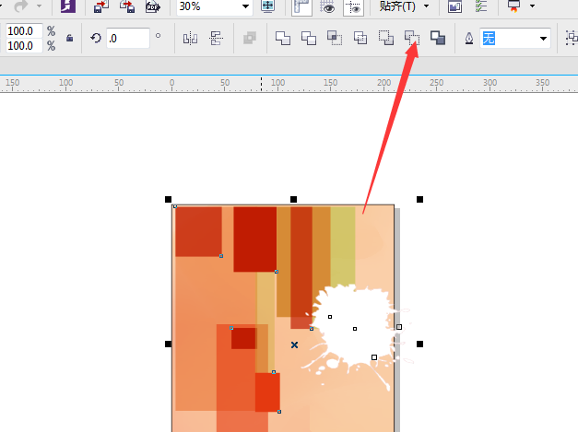Apply Front Minus Back
Screen dimensions: 578x432
pyautogui.click(x=386, y=38)
